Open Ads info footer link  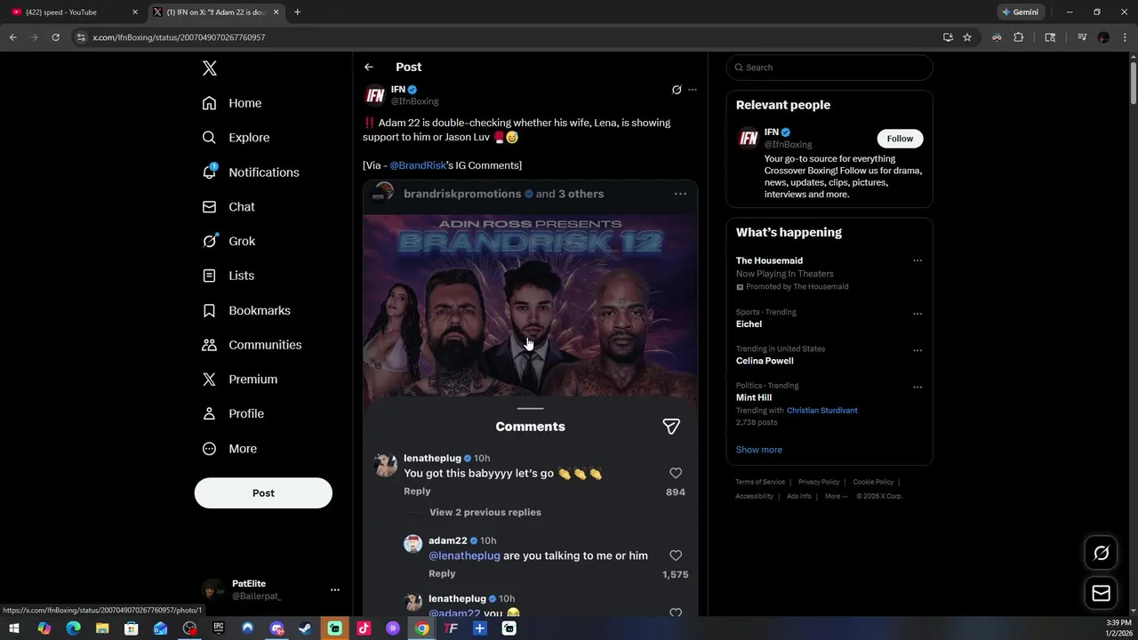[798, 496]
